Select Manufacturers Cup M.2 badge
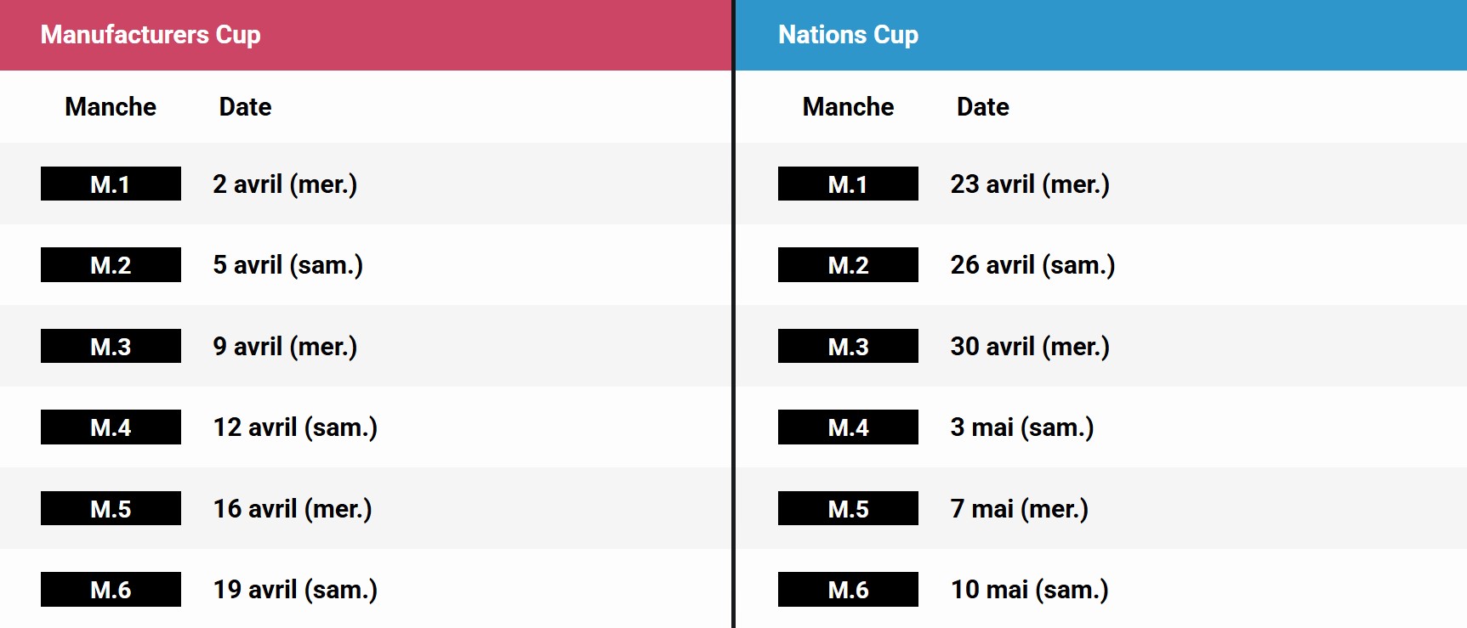This screenshot has height=628, width=1467. coord(111,264)
